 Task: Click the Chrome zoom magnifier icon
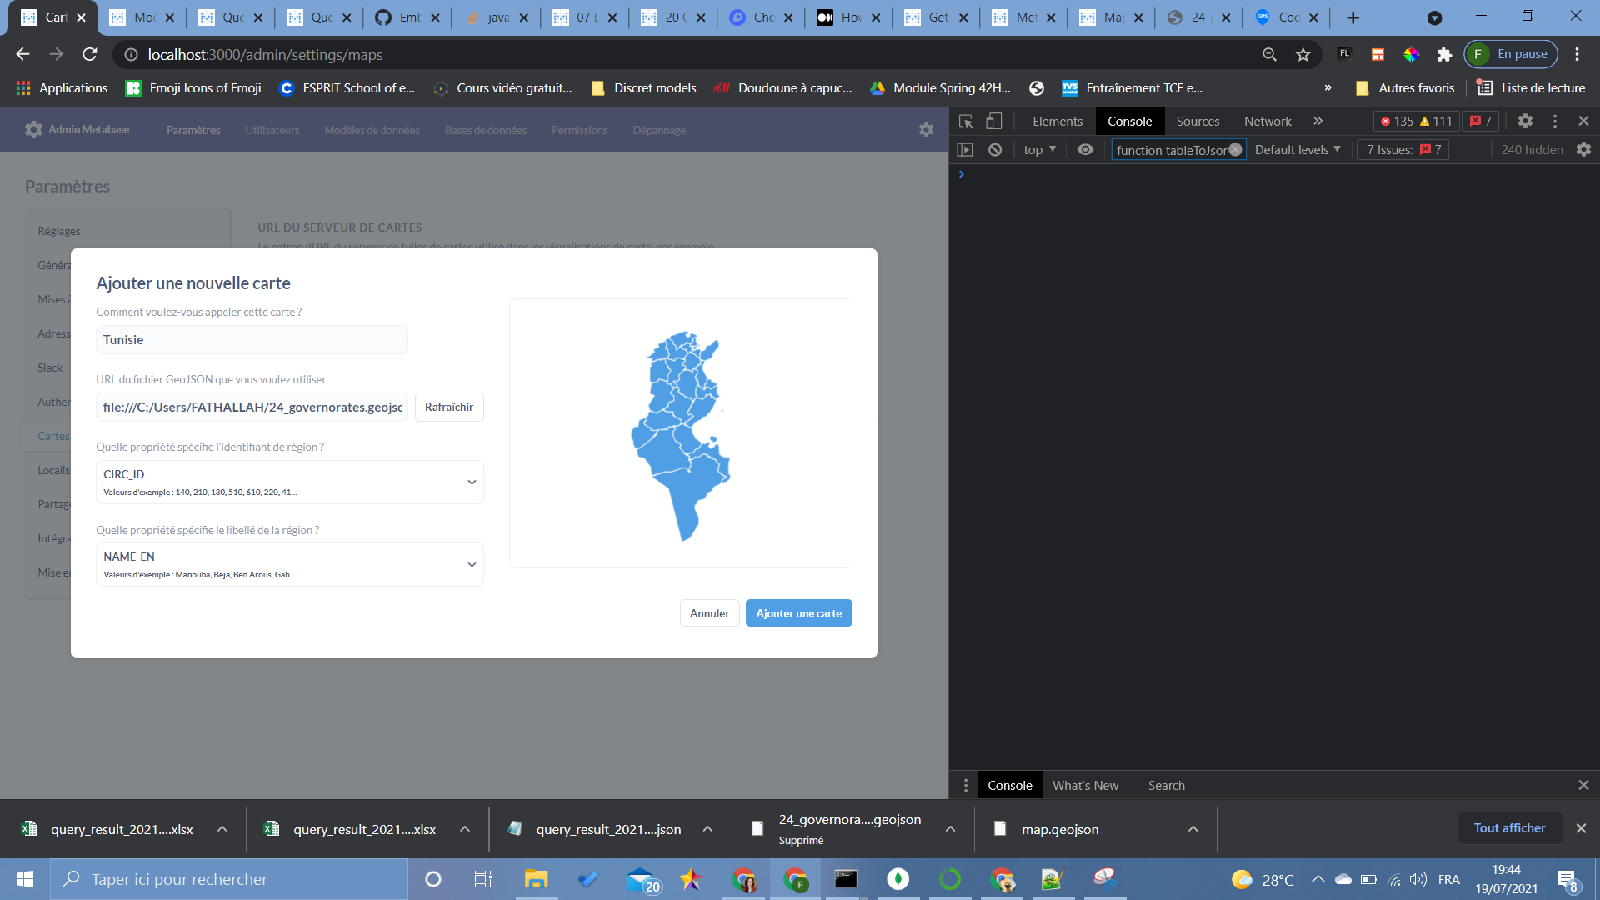pyautogui.click(x=1269, y=55)
